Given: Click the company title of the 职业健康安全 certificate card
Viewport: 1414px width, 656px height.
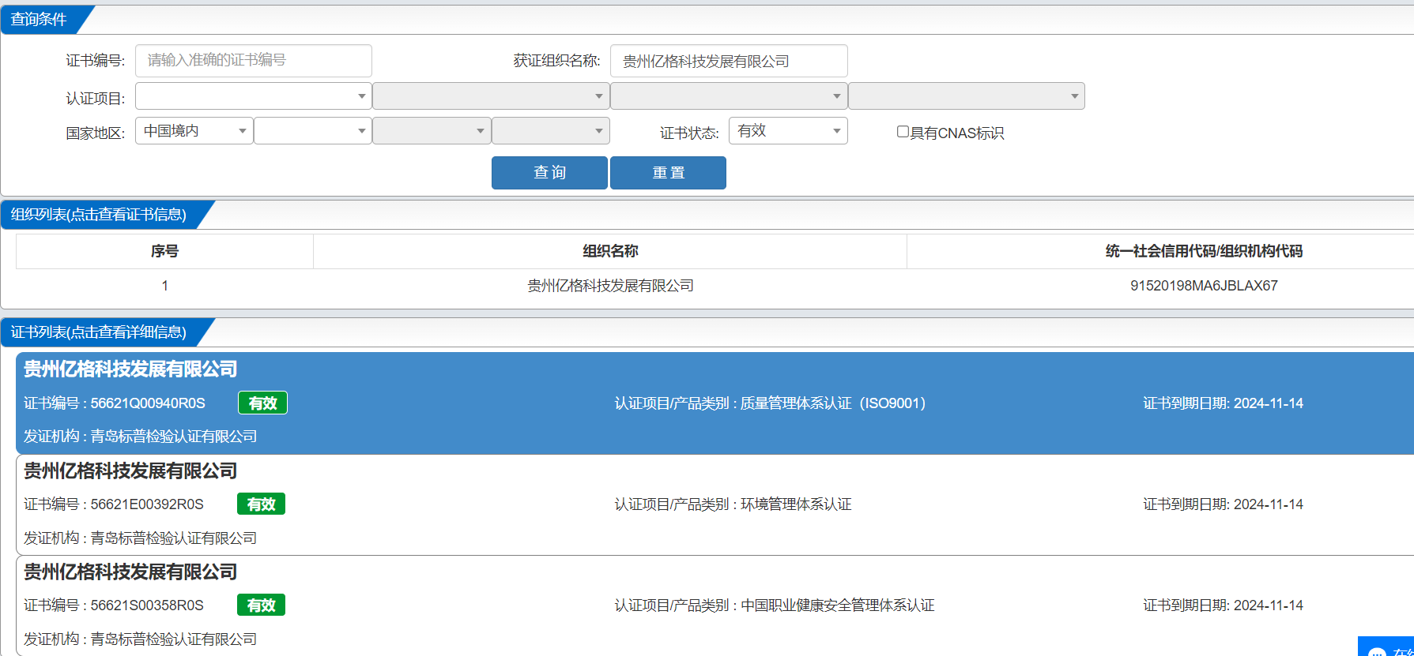Looking at the screenshot, I should click(130, 572).
